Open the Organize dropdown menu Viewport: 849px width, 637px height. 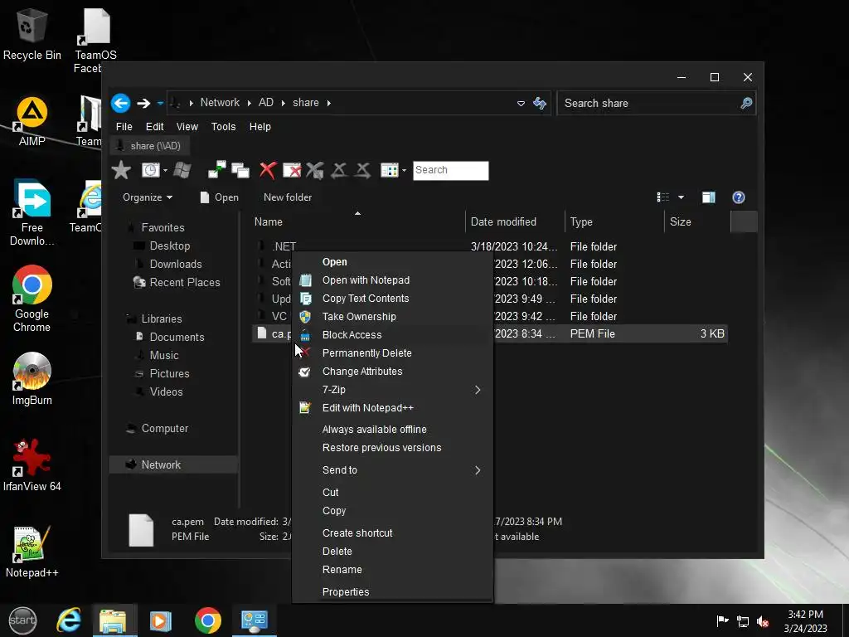pyautogui.click(x=148, y=197)
